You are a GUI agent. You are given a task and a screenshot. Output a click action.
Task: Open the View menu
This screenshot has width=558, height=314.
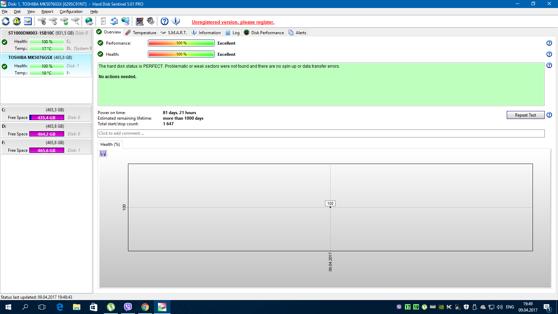[x=31, y=12]
